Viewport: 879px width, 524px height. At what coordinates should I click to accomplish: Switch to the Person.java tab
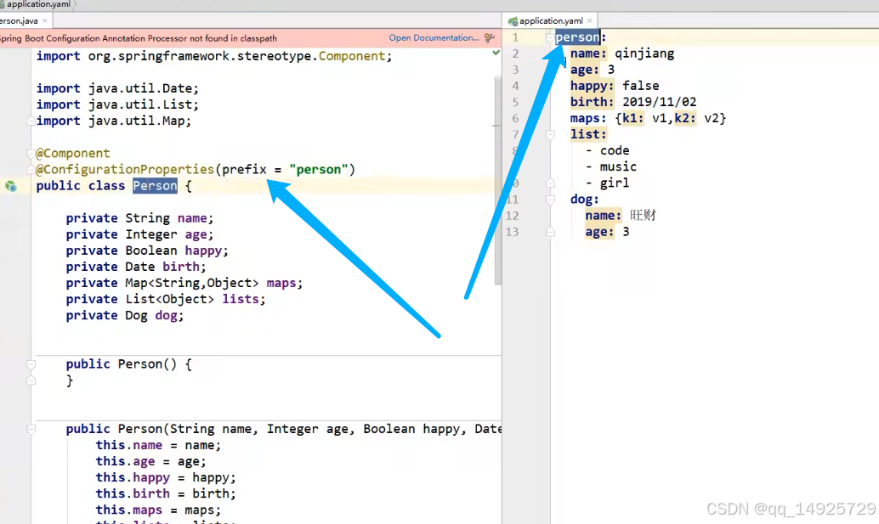17,20
